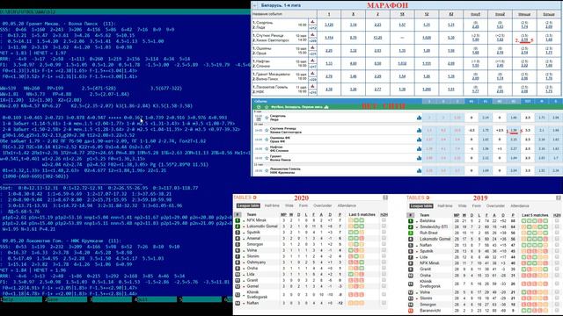Click draw odds for Naftan–Slonim in Marathon
The height and width of the screenshot is (316, 563).
click(354, 63)
